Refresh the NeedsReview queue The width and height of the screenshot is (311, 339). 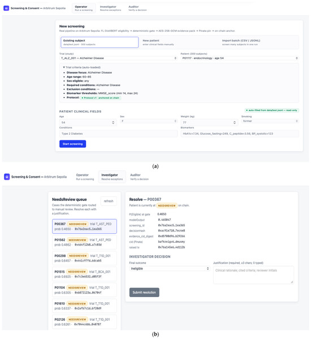[109, 201]
